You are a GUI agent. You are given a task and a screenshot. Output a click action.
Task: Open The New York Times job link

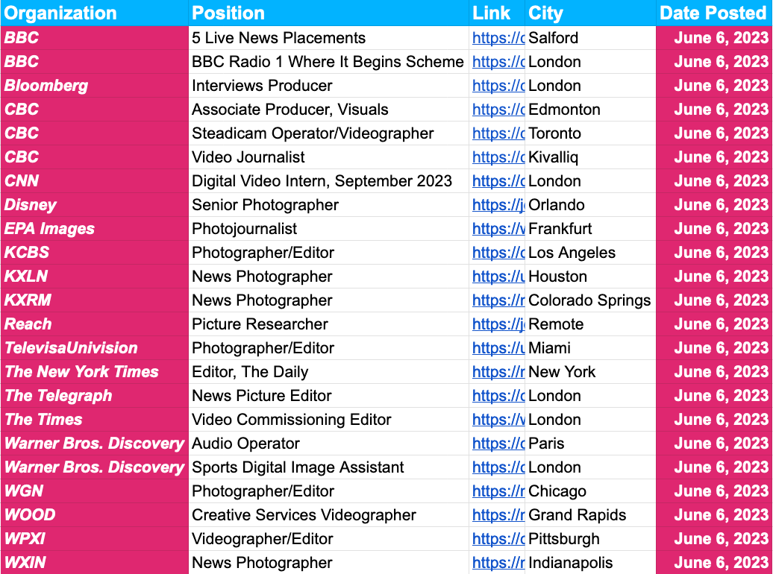click(498, 372)
